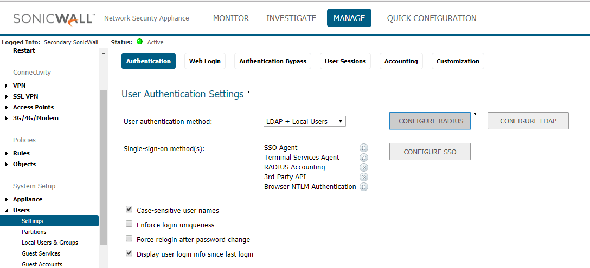Click the SSO Agent status icon
The height and width of the screenshot is (268, 590).
[363, 148]
